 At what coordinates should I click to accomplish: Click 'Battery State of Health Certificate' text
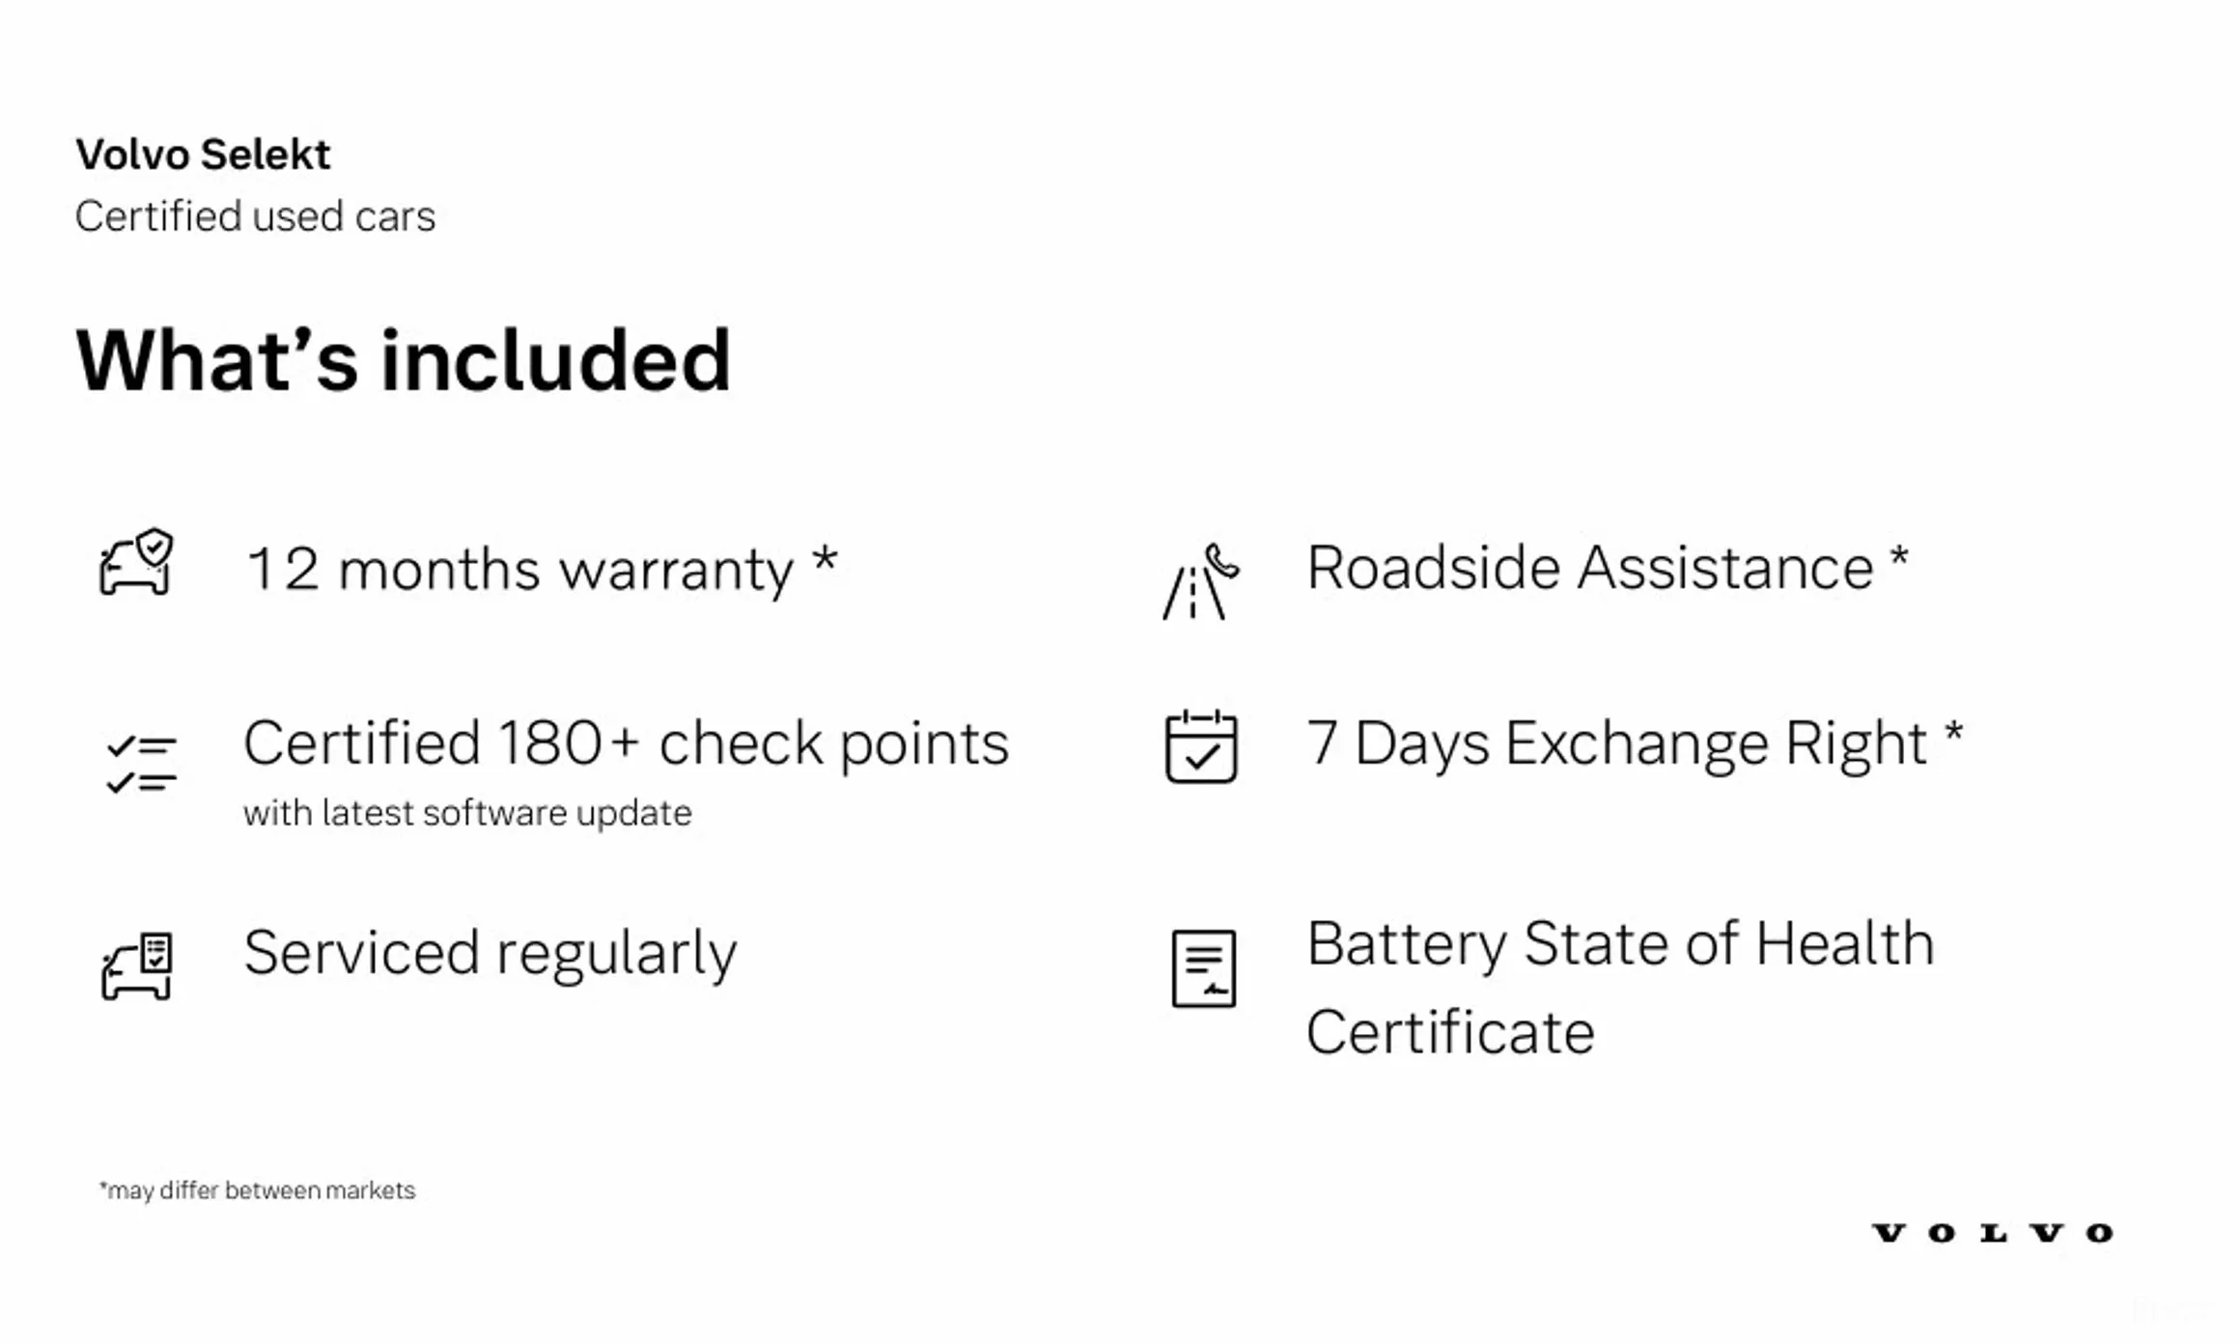[x=1621, y=988]
